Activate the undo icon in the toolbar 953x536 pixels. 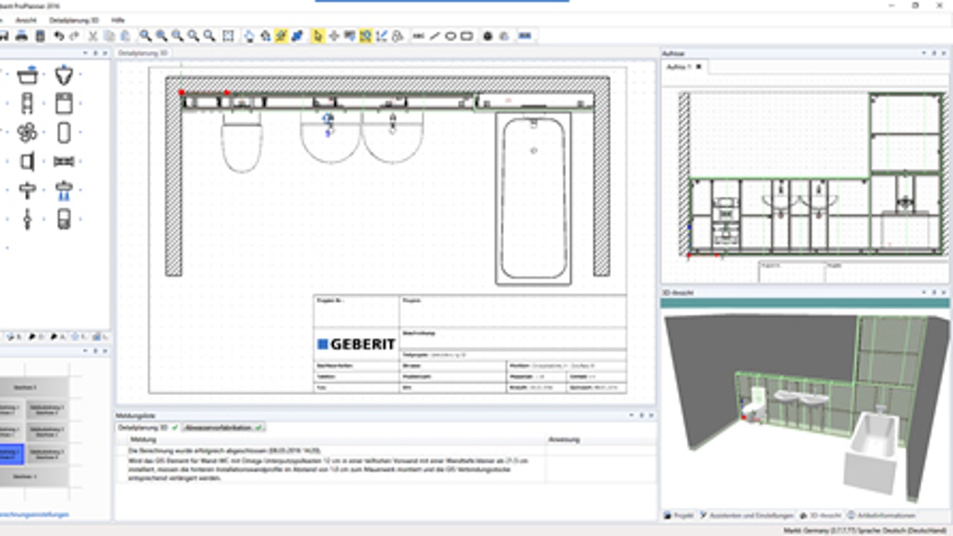point(57,36)
